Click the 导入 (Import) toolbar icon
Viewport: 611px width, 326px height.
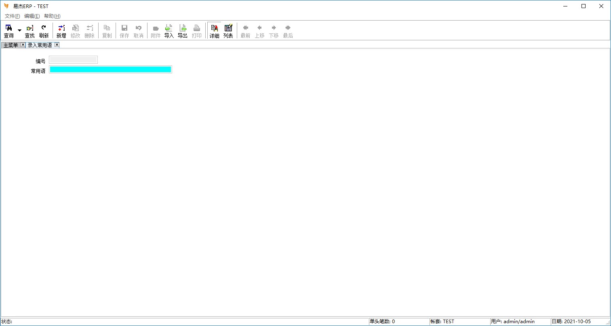169,31
